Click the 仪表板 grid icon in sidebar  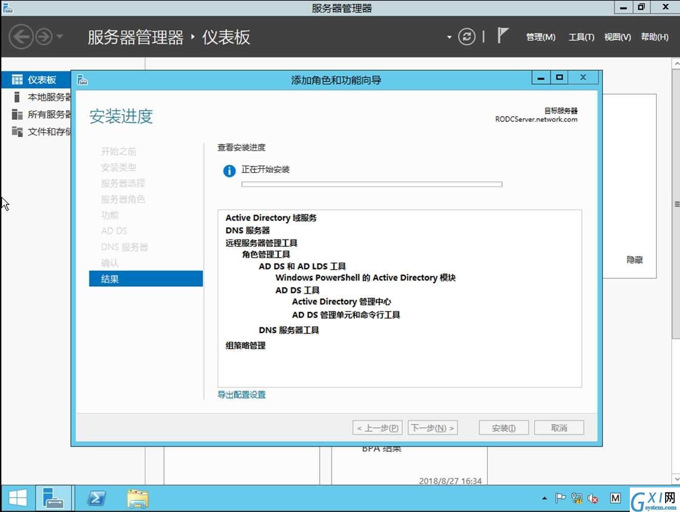(17, 80)
